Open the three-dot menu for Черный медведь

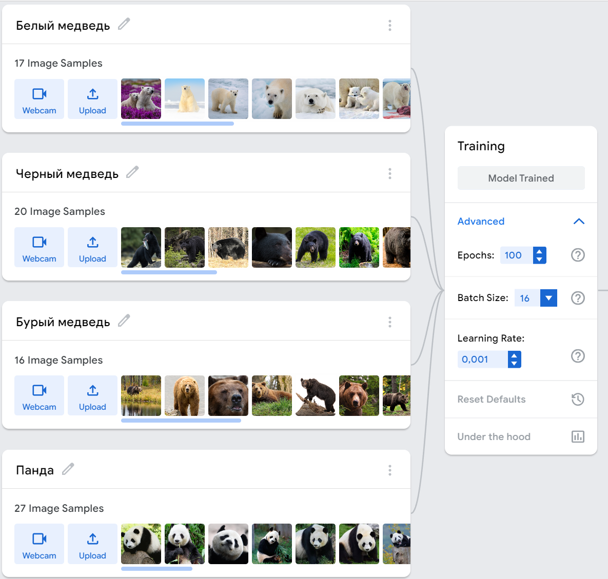(390, 174)
